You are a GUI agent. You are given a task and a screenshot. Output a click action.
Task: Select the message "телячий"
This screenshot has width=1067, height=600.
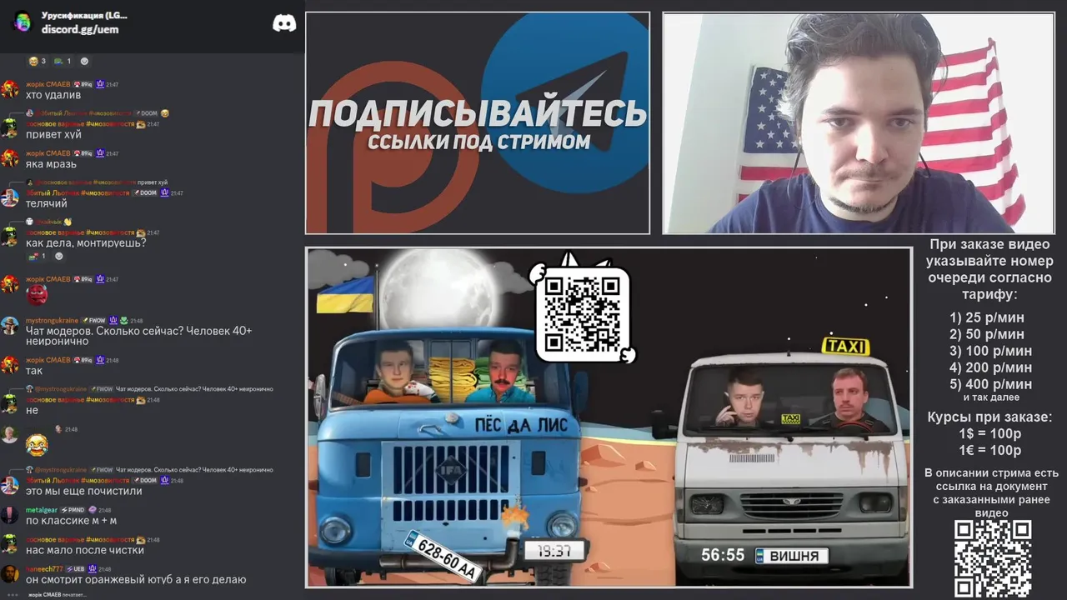pos(47,203)
